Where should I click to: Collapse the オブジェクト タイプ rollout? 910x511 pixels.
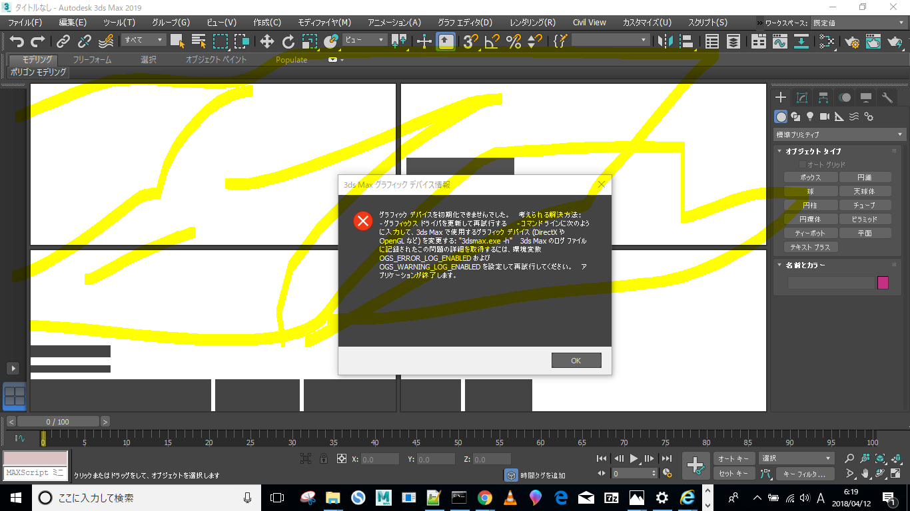(813, 151)
